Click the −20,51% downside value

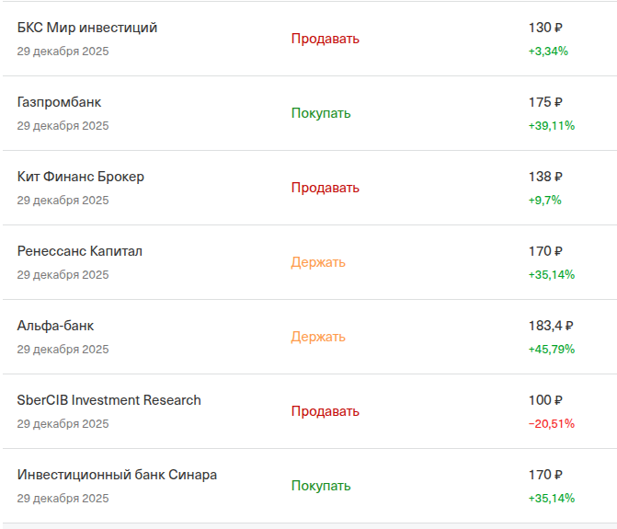coord(552,424)
